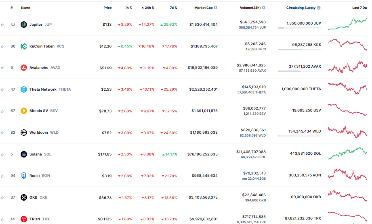The height and width of the screenshot is (224, 372).
Task: Open the Solana SOL coin page
Action: tap(40, 154)
